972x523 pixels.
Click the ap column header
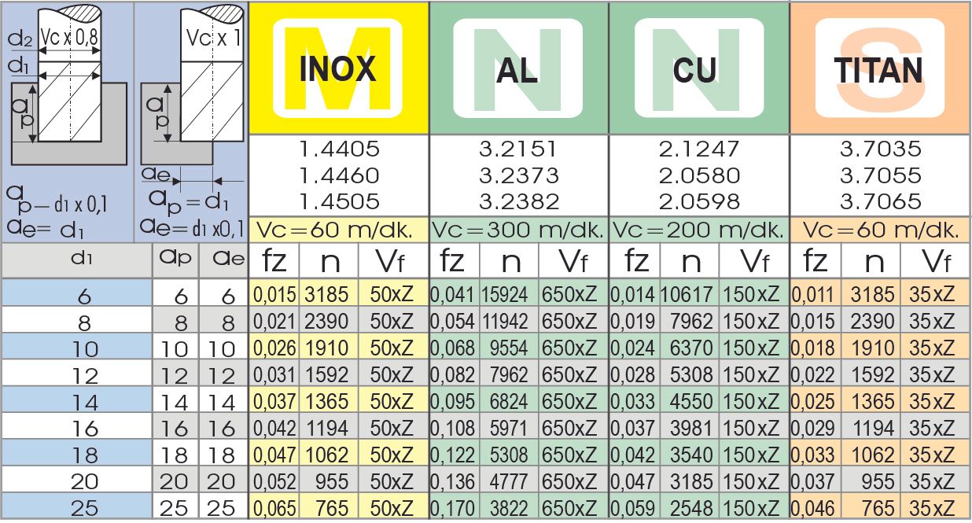click(x=176, y=260)
